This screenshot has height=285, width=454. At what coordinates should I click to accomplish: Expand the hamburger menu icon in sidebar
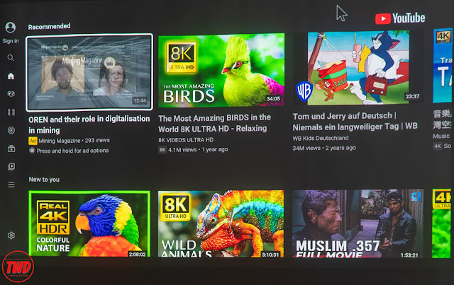(11, 185)
